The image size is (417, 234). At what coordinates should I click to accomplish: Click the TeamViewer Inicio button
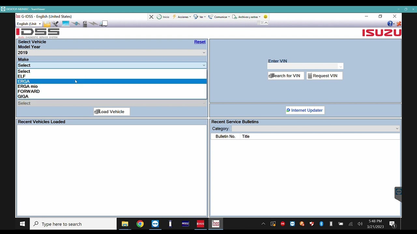(x=163, y=17)
